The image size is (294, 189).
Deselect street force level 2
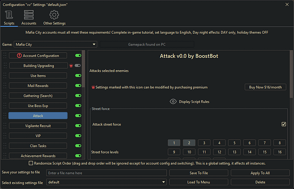pos(189,143)
